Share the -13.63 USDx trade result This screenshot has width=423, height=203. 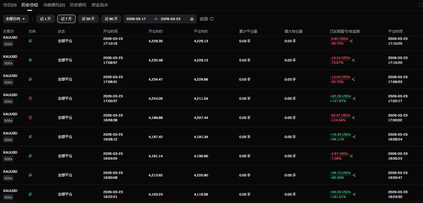coord(353,79)
